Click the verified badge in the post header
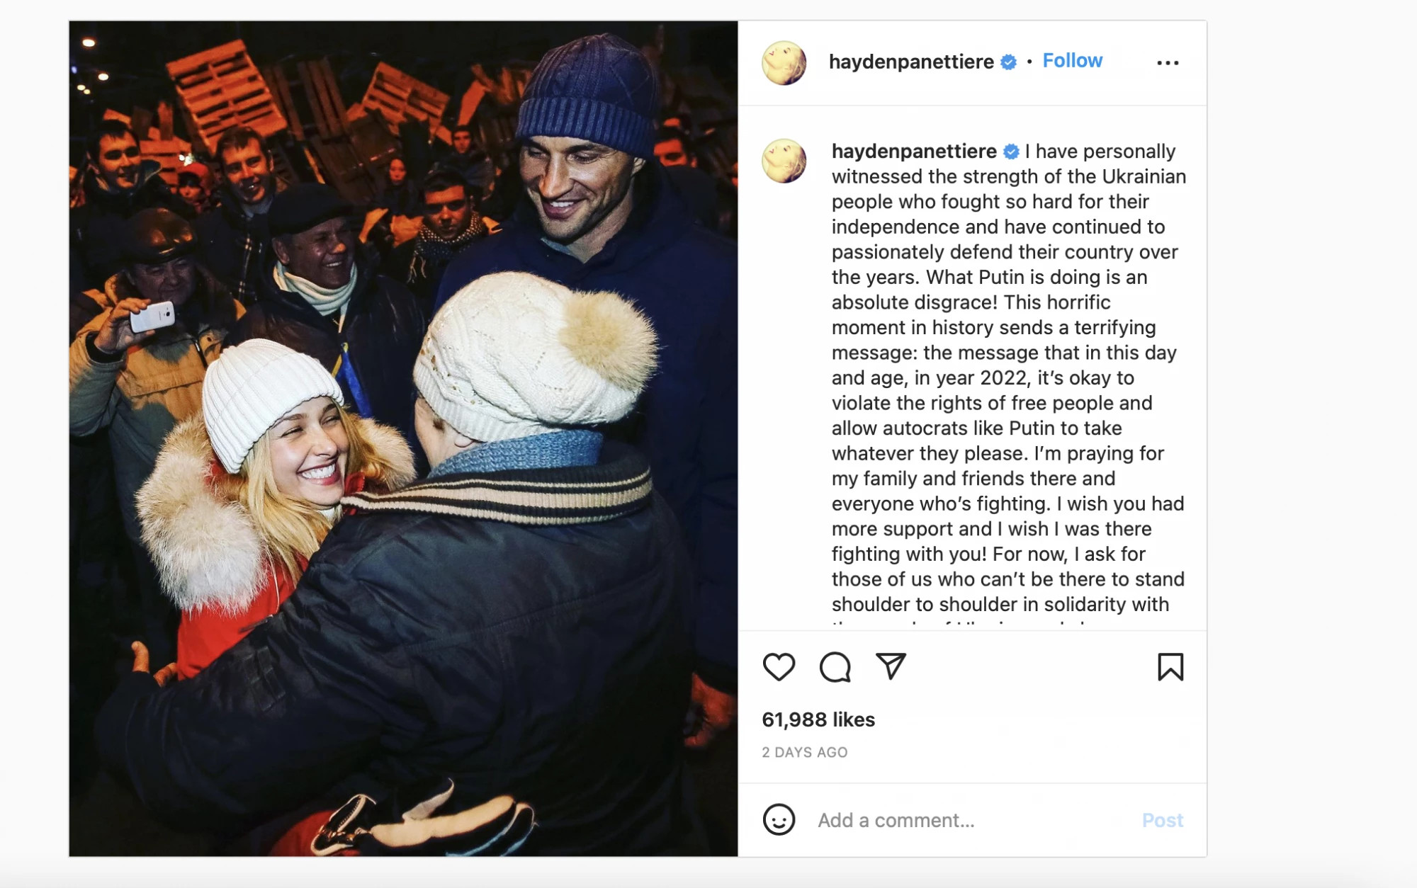Screen dimensions: 1417x888 tap(1008, 62)
